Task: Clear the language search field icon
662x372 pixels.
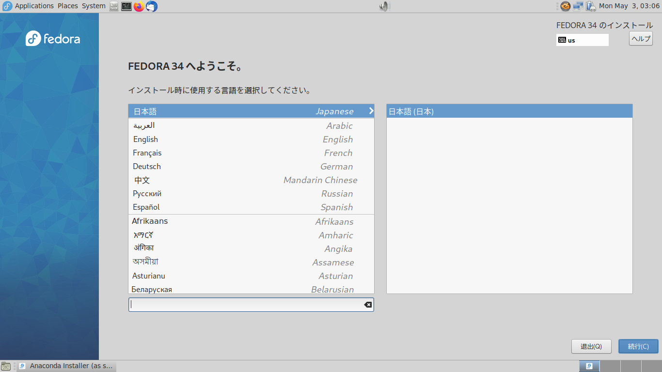Action: point(368,305)
